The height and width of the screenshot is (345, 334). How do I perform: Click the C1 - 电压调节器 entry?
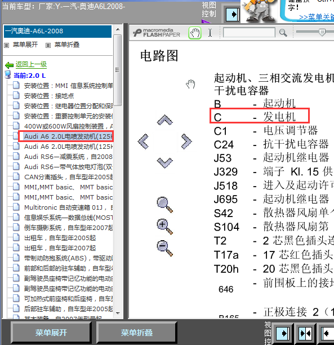click(266, 131)
